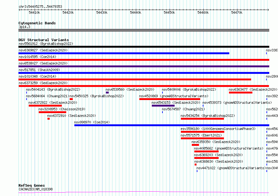
Task: Select the red nsv6363477 variant bar
Action: coord(241,93)
